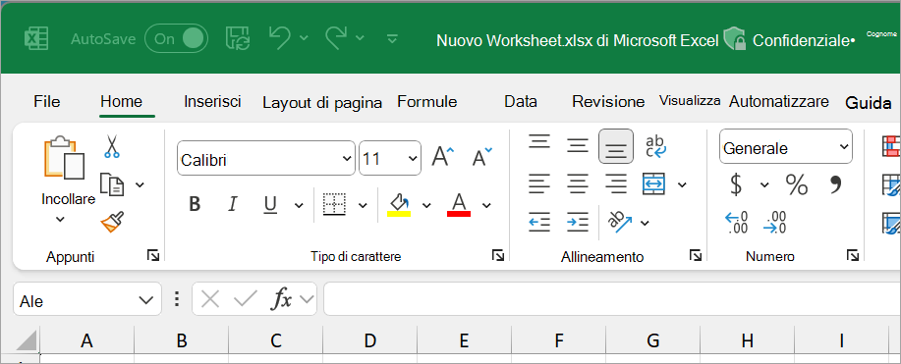The image size is (901, 364).
Task: Open the Borders dropdown arrow
Action: (x=363, y=204)
